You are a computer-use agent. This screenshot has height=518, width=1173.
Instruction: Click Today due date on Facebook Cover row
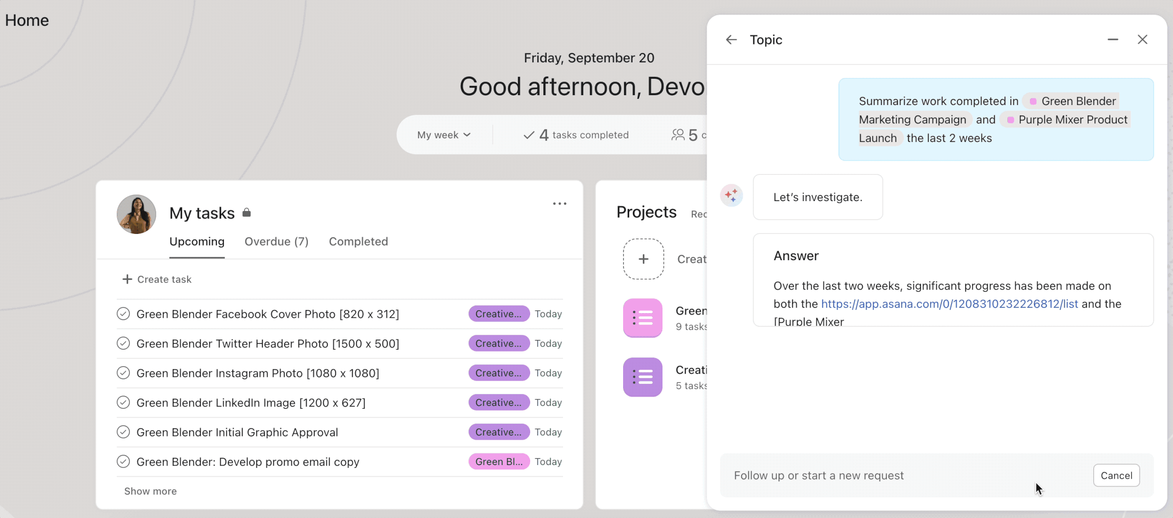click(548, 314)
